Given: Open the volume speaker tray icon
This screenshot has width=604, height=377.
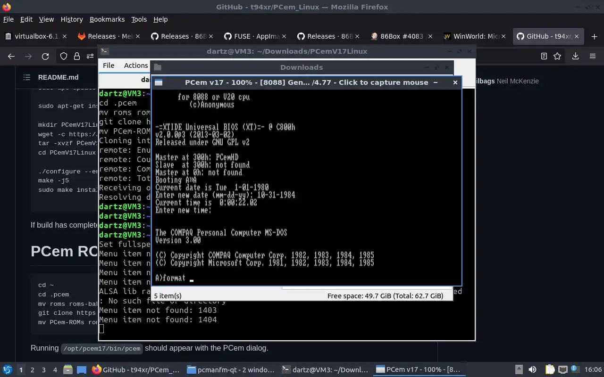Looking at the screenshot, I should (532, 370).
